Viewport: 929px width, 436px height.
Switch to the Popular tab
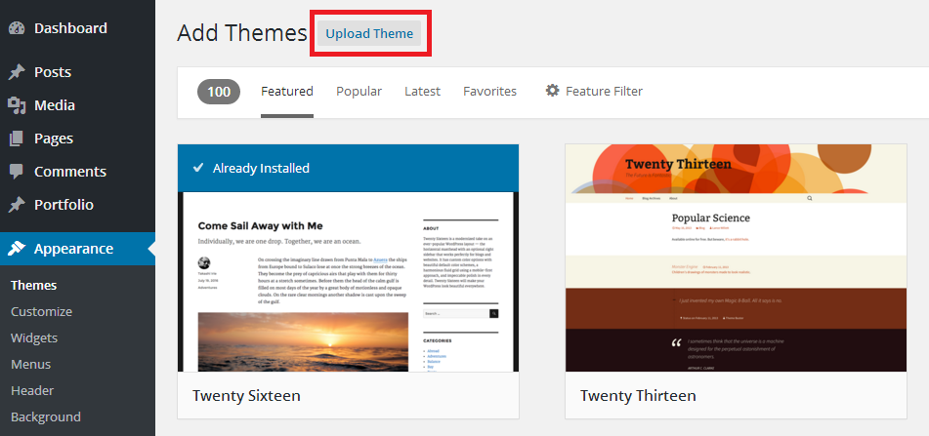point(359,91)
